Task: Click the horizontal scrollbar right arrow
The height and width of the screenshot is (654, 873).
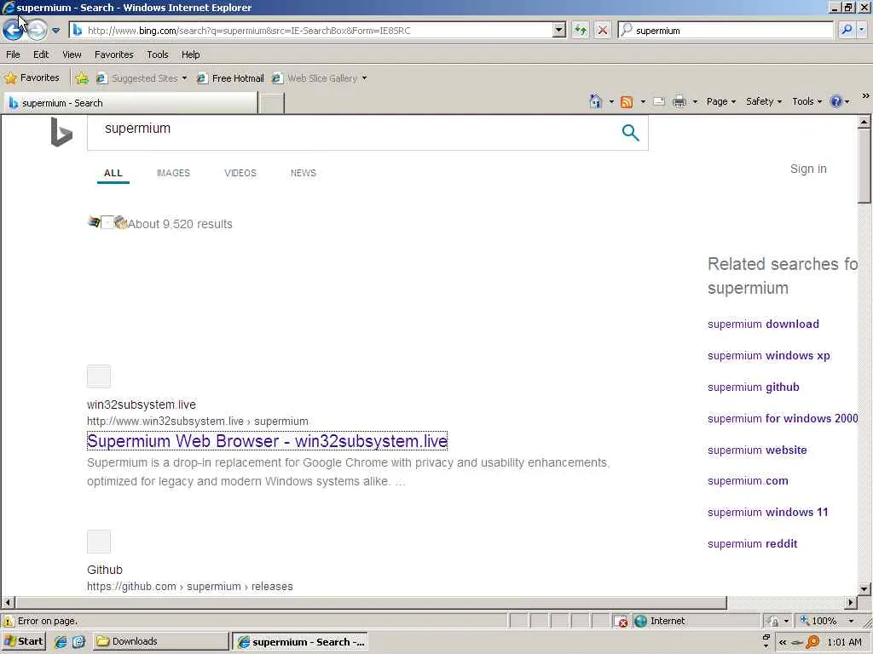Action: 850,602
